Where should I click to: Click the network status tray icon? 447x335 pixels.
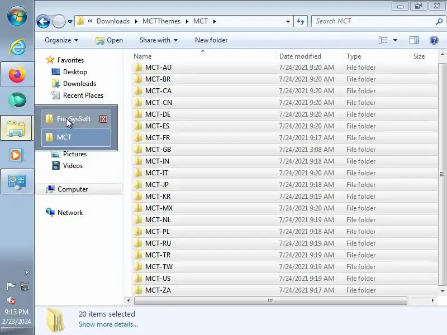(x=25, y=286)
